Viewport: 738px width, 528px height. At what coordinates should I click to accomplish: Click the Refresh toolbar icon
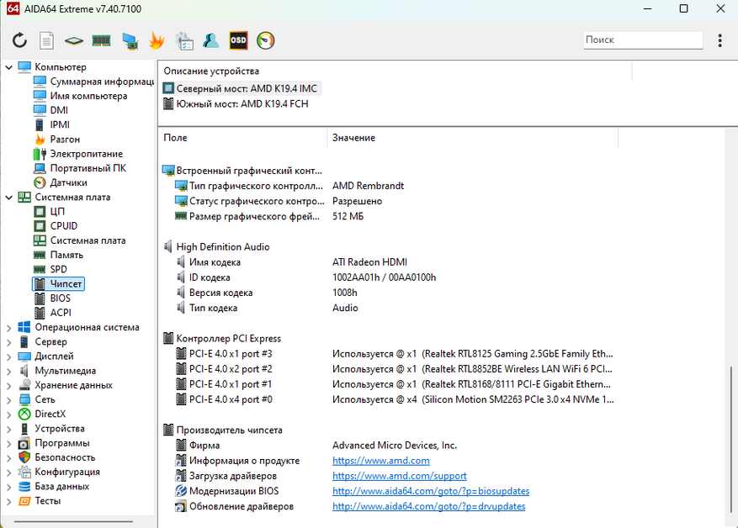20,40
